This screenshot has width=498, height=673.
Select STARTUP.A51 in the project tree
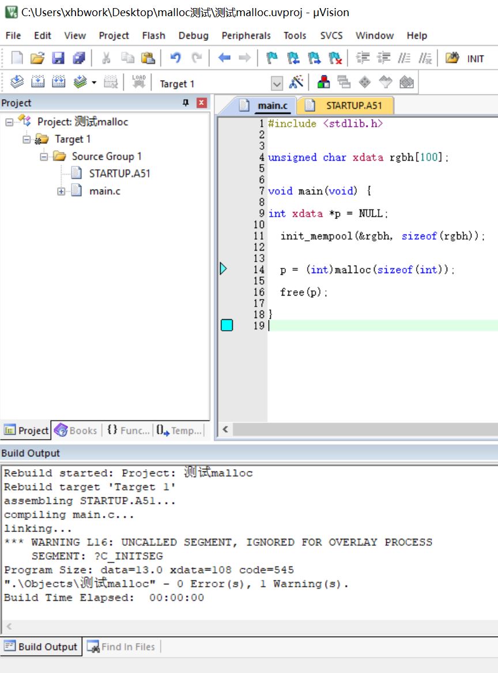[119, 173]
